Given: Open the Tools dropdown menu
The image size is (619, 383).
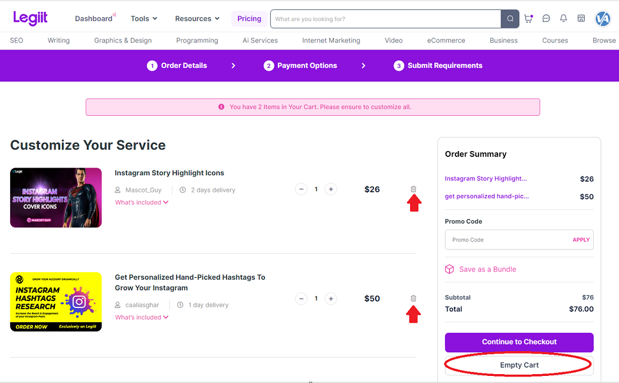Looking at the screenshot, I should pos(144,18).
